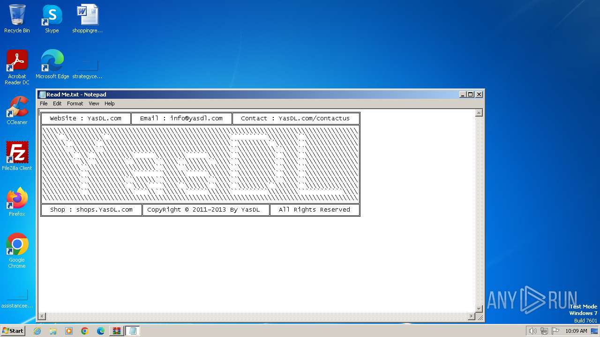Viewport: 600px width, 337px height.
Task: Open Internet Explorer from the taskbar
Action: click(37, 331)
